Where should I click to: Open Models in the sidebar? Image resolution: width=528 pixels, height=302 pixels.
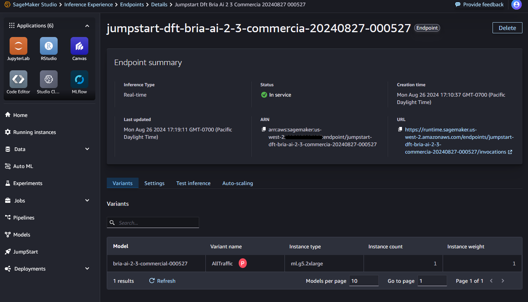[17, 235]
